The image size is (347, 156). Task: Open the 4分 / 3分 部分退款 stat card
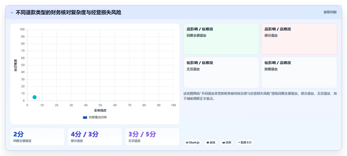(95, 137)
